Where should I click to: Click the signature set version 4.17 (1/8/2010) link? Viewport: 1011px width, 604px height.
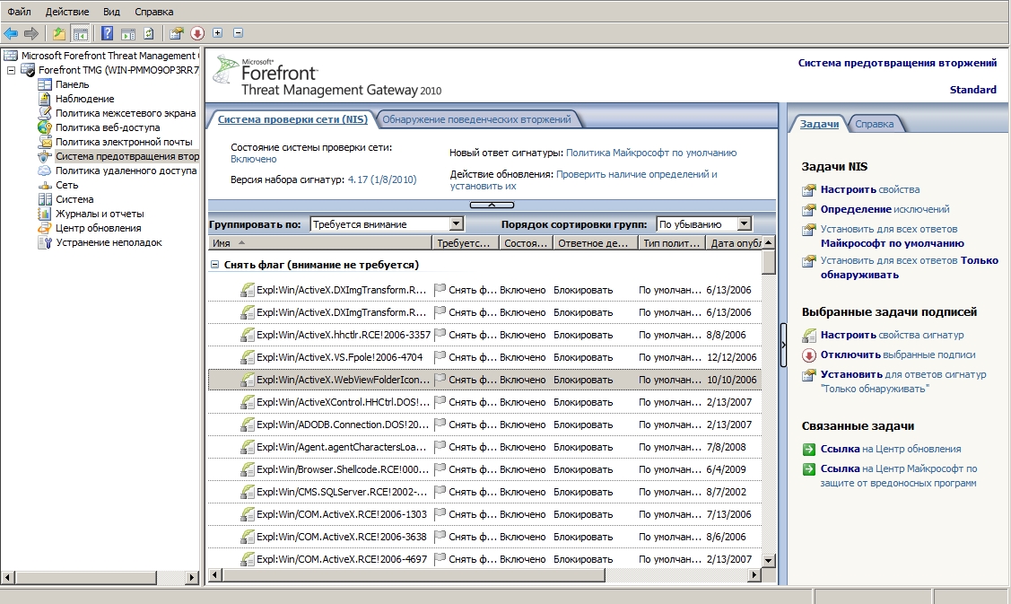(x=382, y=179)
